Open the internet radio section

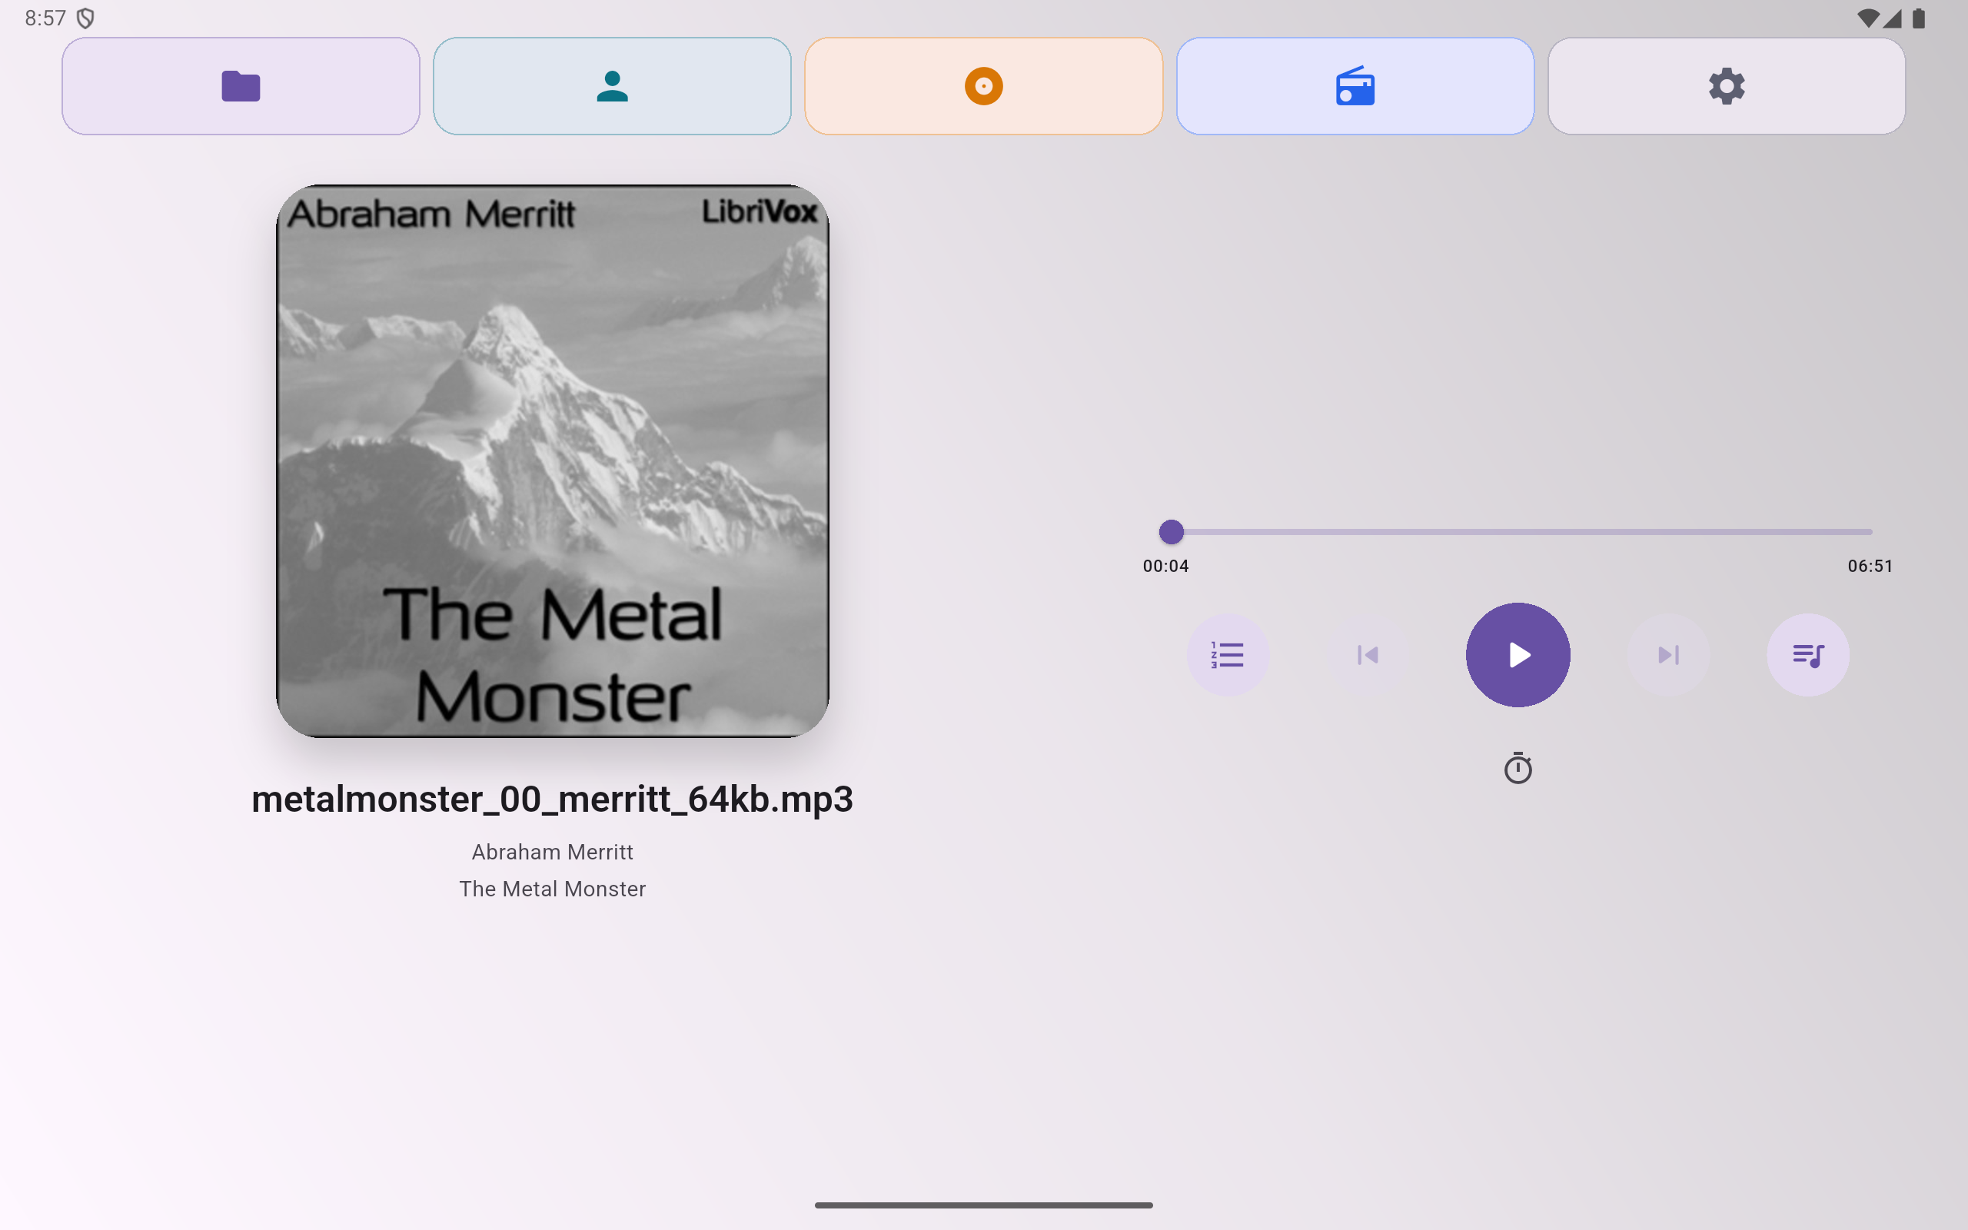click(x=1354, y=85)
